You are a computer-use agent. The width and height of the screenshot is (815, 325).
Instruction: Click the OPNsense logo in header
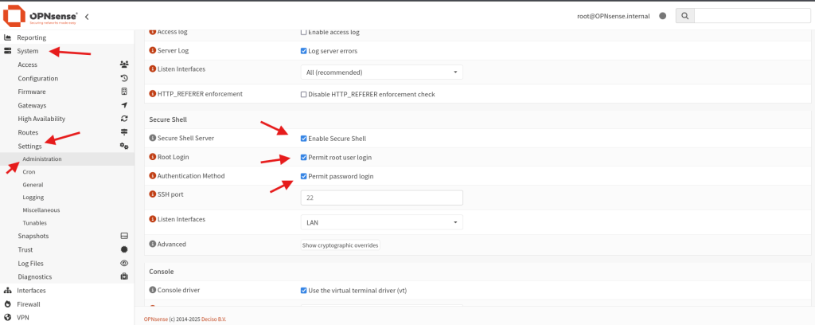click(40, 16)
